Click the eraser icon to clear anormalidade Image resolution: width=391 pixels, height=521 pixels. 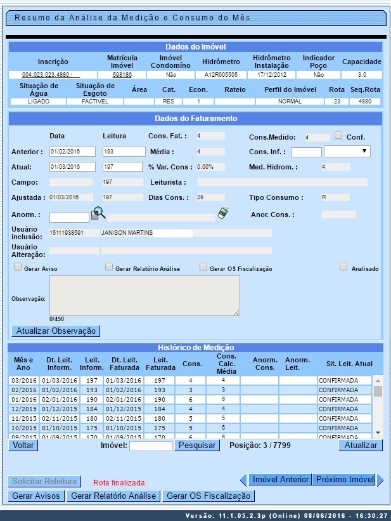[222, 214]
